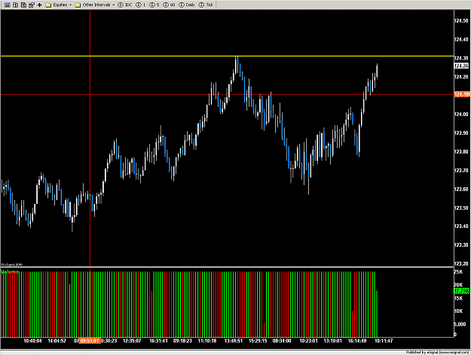Open the Equities folder dropdown
Image resolution: width=471 pixels, height=355 pixels.
coord(59,5)
